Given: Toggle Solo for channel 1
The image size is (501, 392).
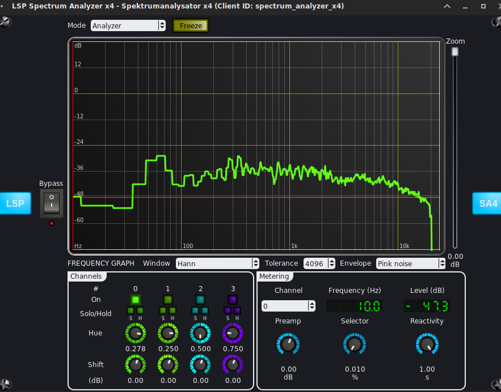Looking at the screenshot, I should [163, 310].
